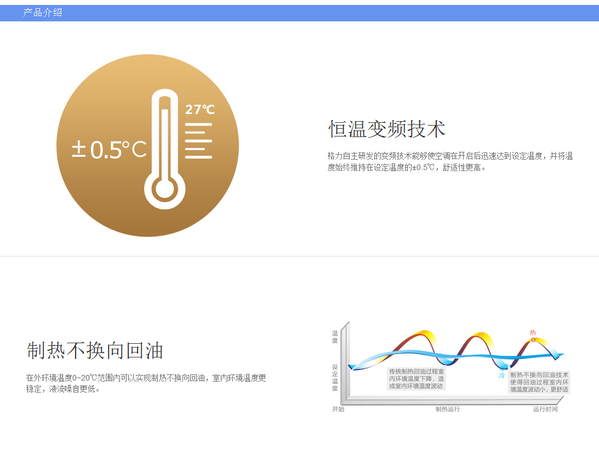The width and height of the screenshot is (599, 466).
Task: Click the 传统制热回油过程 grey caption box
Action: pos(417,379)
